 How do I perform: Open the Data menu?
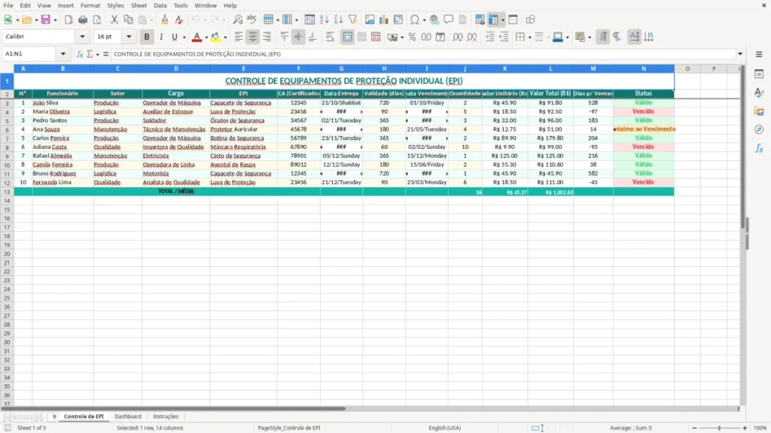coord(160,5)
